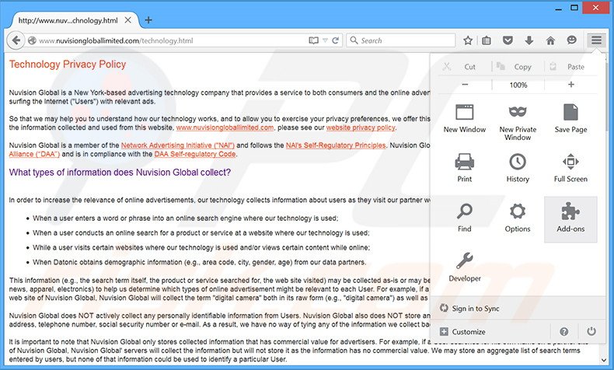Image resolution: width=614 pixels, height=370 pixels.
Task: Enter Full Screen mode
Action: coord(570,167)
